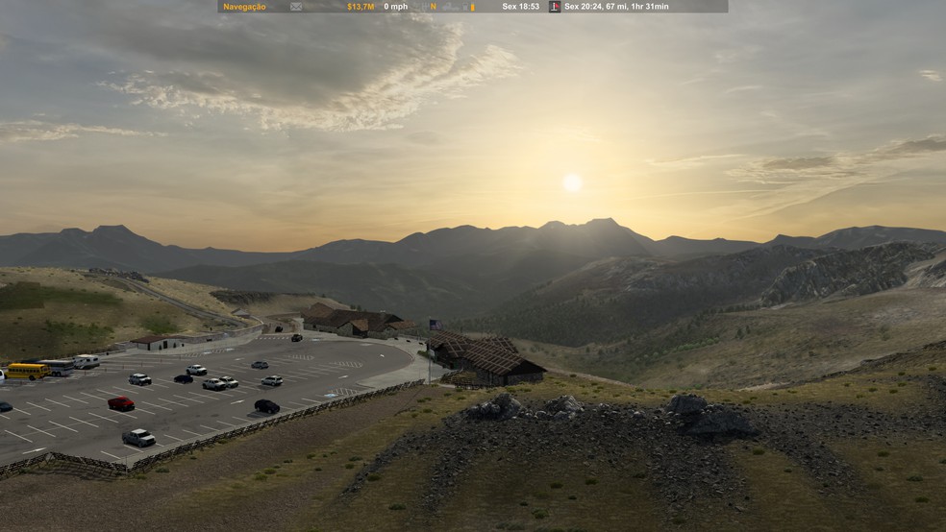Image resolution: width=946 pixels, height=532 pixels.
Task: Click the 0 mph speed readout
Action: pyautogui.click(x=395, y=7)
